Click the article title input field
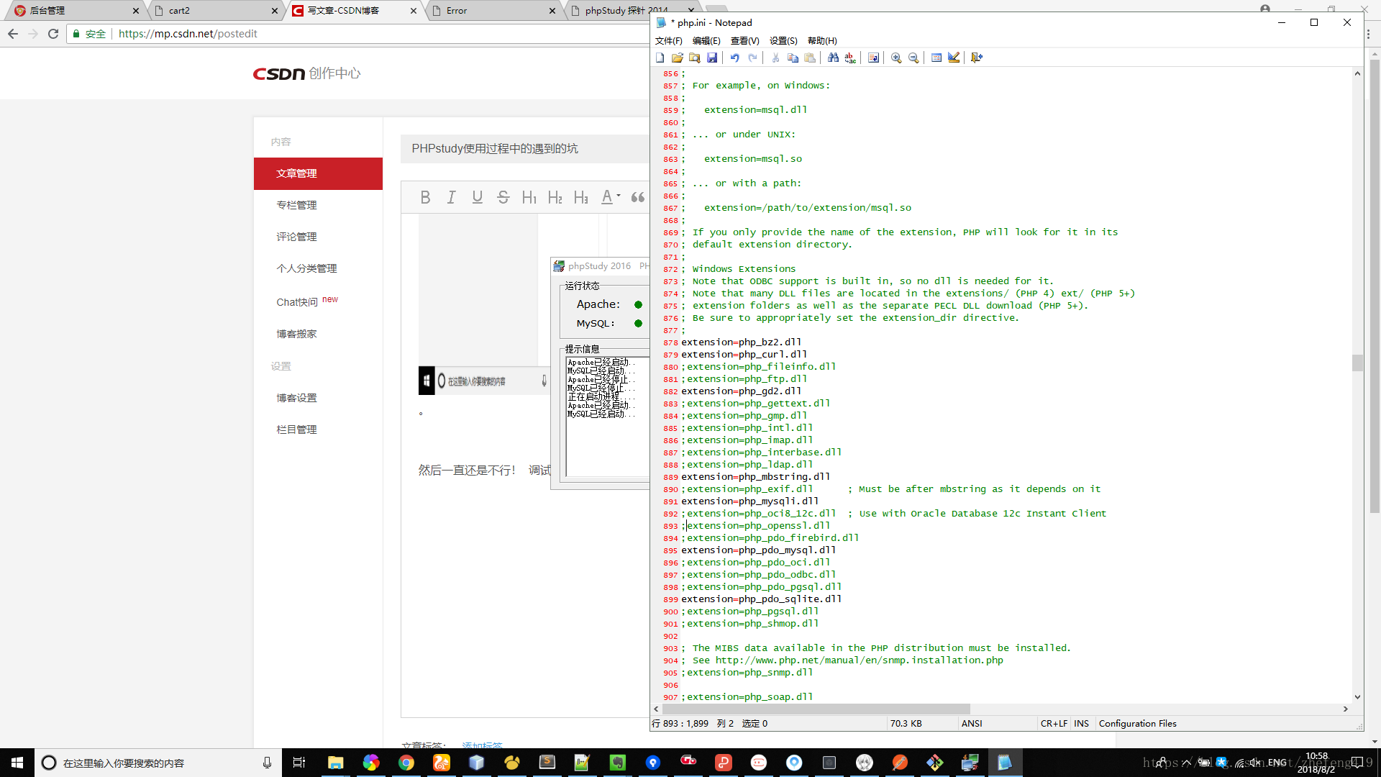The image size is (1381, 777). point(525,148)
